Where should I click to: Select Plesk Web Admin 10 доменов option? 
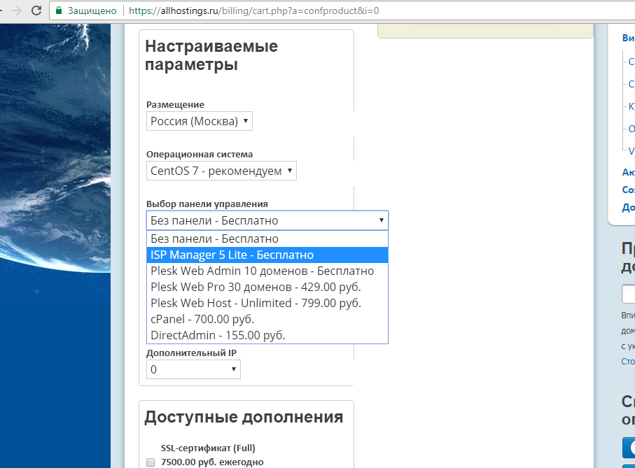pyautogui.click(x=262, y=271)
